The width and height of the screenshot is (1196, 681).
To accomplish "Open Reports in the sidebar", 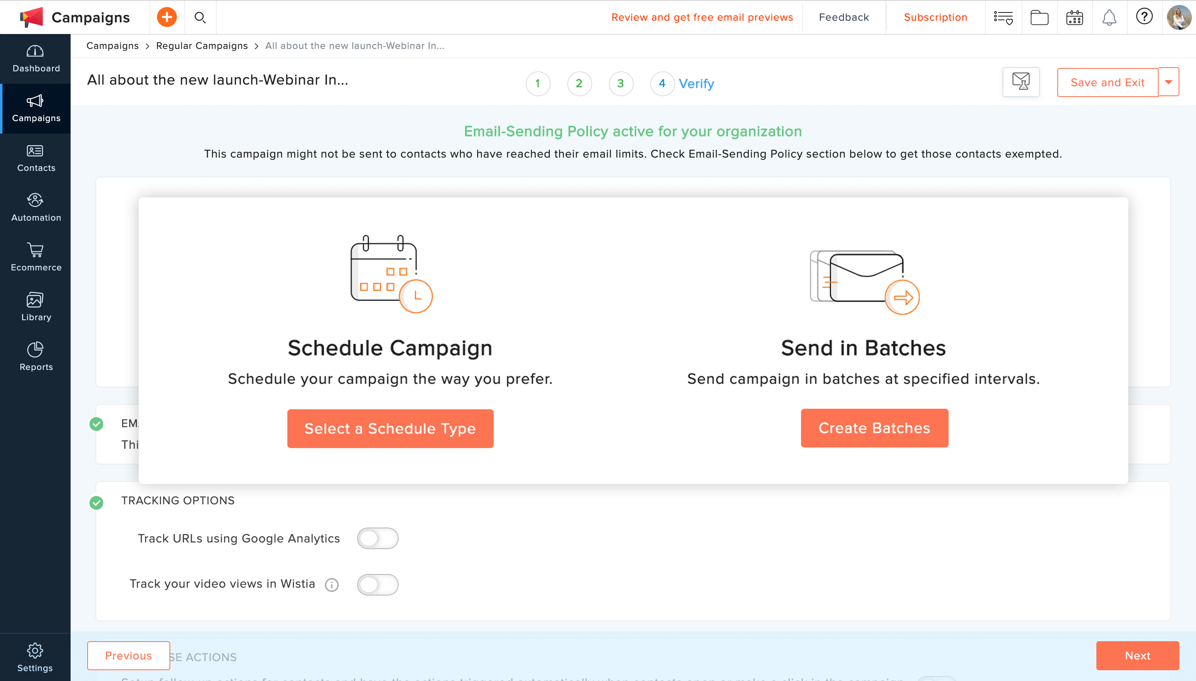I will pos(36,357).
